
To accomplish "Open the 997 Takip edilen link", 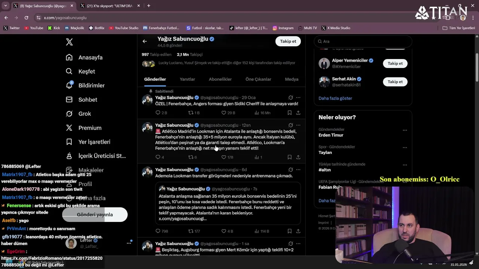I will tap(156, 55).
